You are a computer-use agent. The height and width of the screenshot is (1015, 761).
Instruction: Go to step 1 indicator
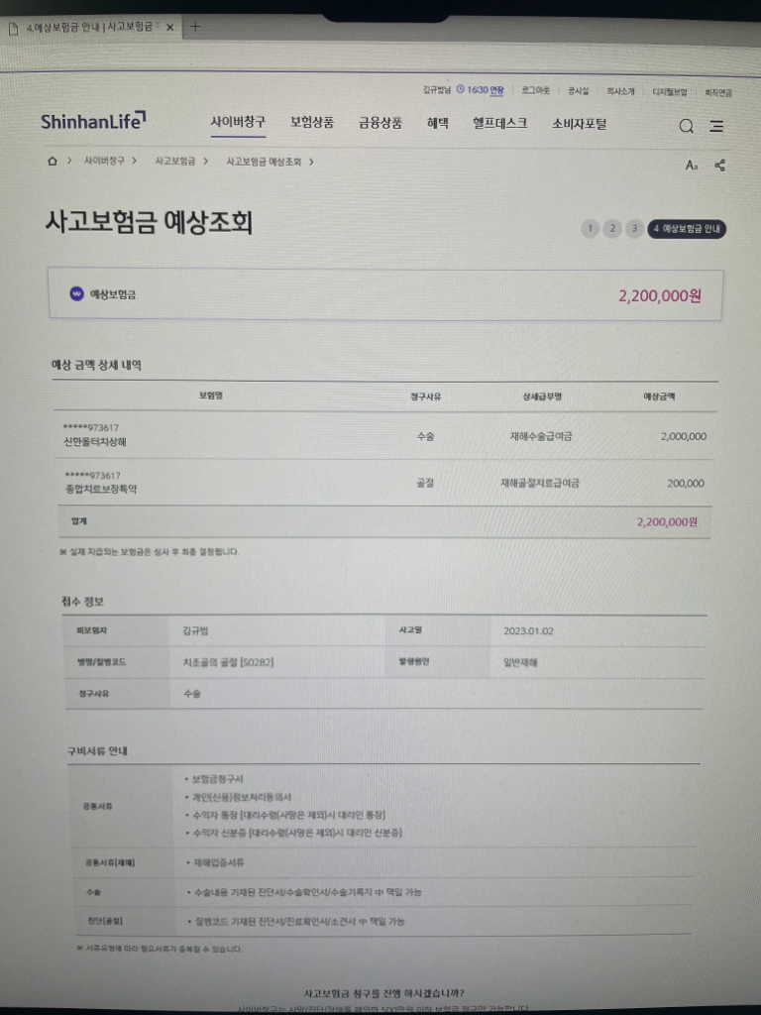tap(591, 229)
